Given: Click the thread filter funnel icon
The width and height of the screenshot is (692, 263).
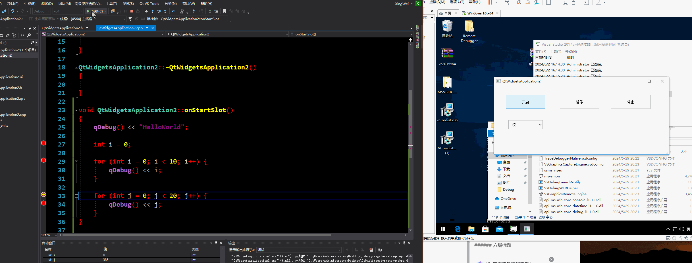Looking at the screenshot, I should (130, 19).
